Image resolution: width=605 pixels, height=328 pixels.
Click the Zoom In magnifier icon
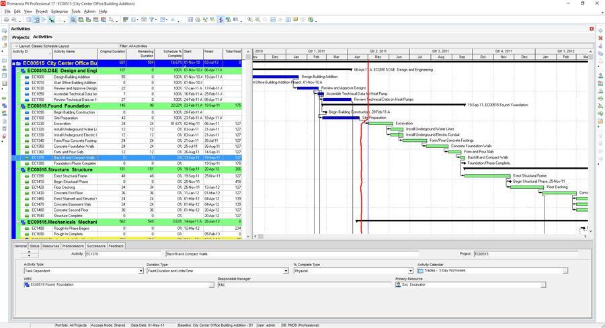(250, 19)
